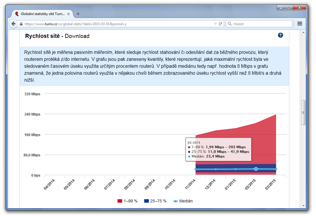Viewport: 316px width, 216px height.
Task: Click the scrollbar down arrow
Action: click(303, 205)
